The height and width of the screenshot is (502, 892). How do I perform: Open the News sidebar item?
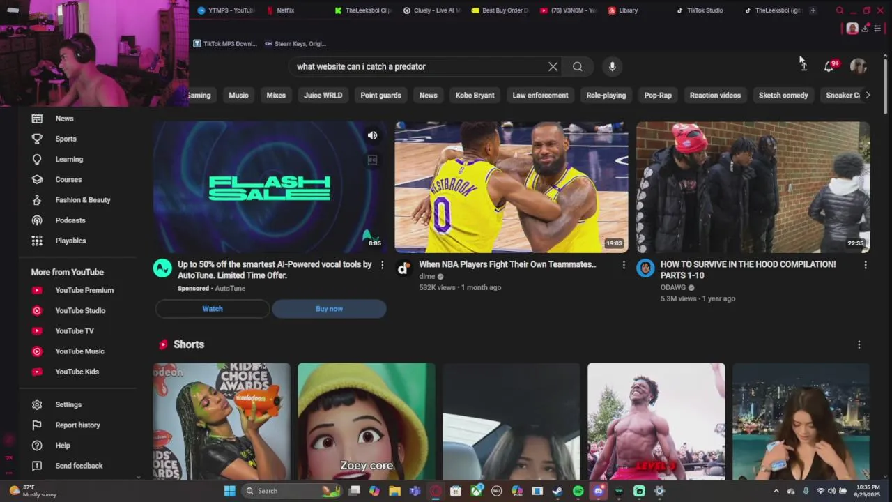[x=64, y=119]
